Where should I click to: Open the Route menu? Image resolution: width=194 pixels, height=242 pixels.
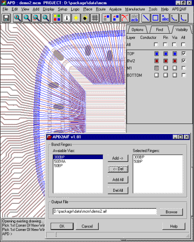101,9
